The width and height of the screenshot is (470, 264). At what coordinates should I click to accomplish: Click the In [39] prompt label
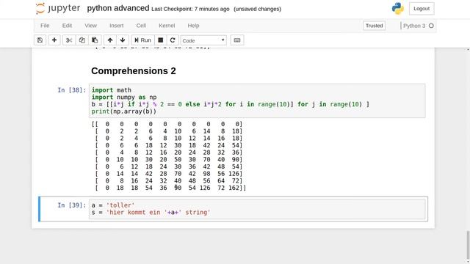pyautogui.click(x=72, y=205)
